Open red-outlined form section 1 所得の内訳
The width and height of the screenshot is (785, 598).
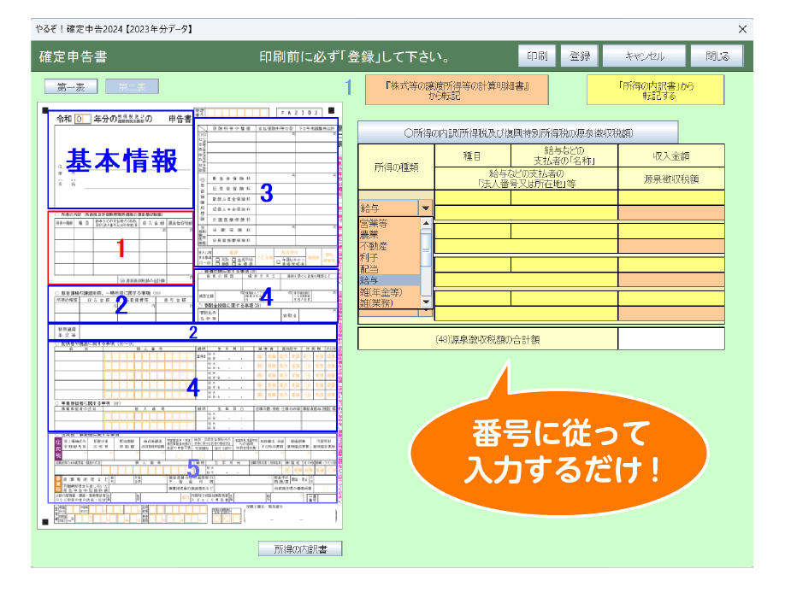pos(121,248)
